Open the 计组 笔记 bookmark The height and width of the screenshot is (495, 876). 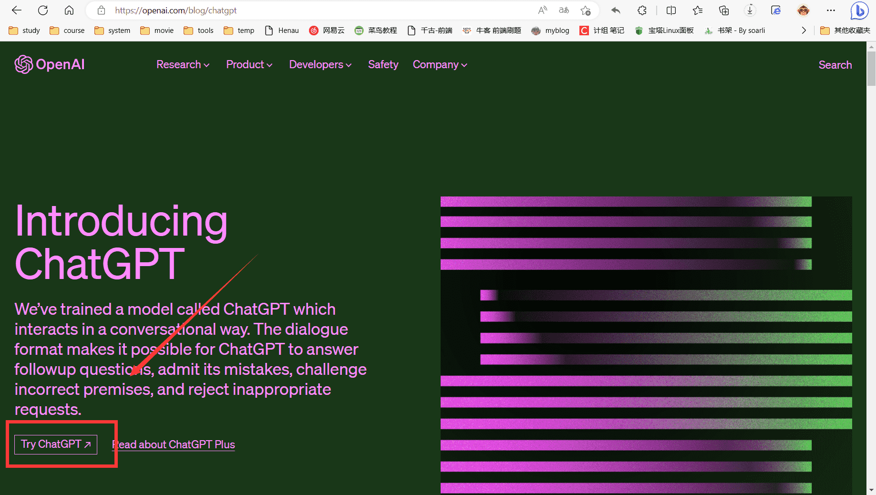[602, 31]
